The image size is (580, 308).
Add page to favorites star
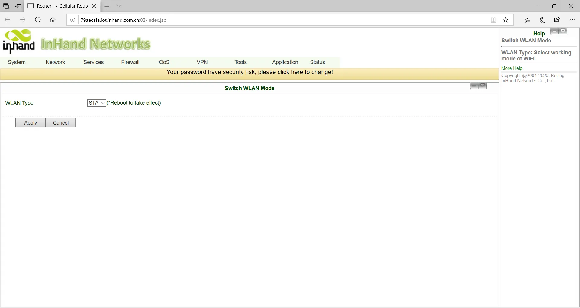(x=506, y=20)
